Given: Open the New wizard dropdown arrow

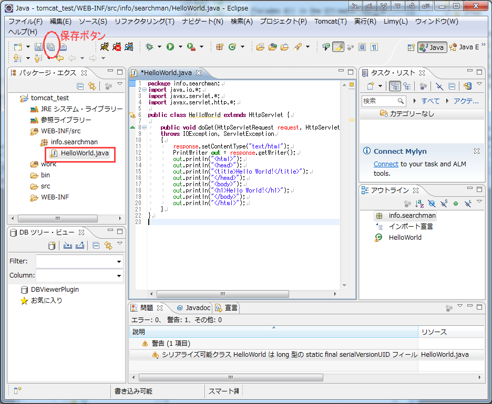Looking at the screenshot, I should pos(28,47).
